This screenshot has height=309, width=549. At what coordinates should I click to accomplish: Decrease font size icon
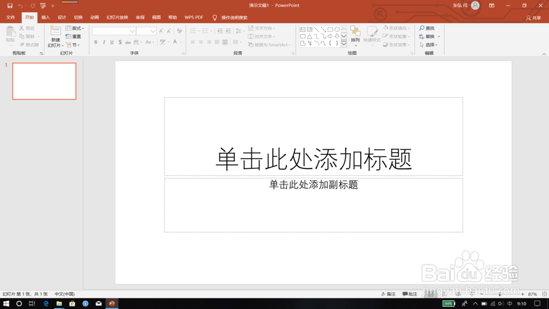click(x=169, y=31)
